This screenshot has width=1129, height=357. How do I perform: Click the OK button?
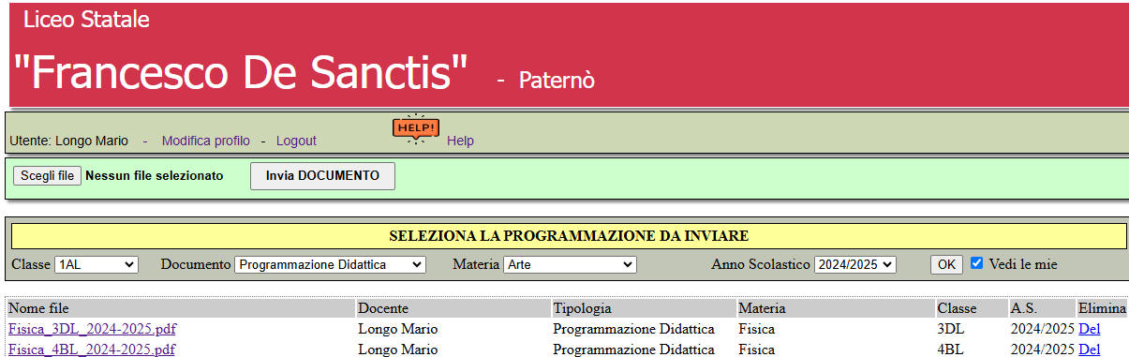(946, 265)
